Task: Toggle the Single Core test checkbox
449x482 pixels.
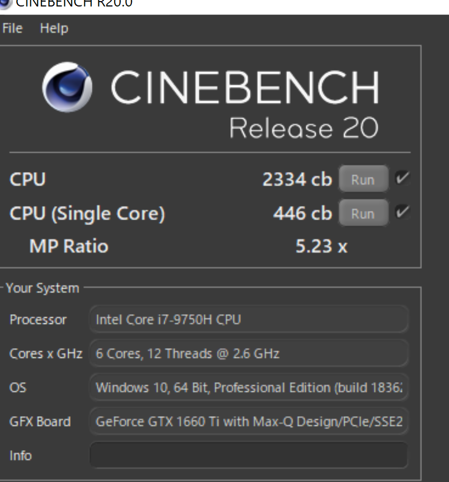Action: [403, 213]
